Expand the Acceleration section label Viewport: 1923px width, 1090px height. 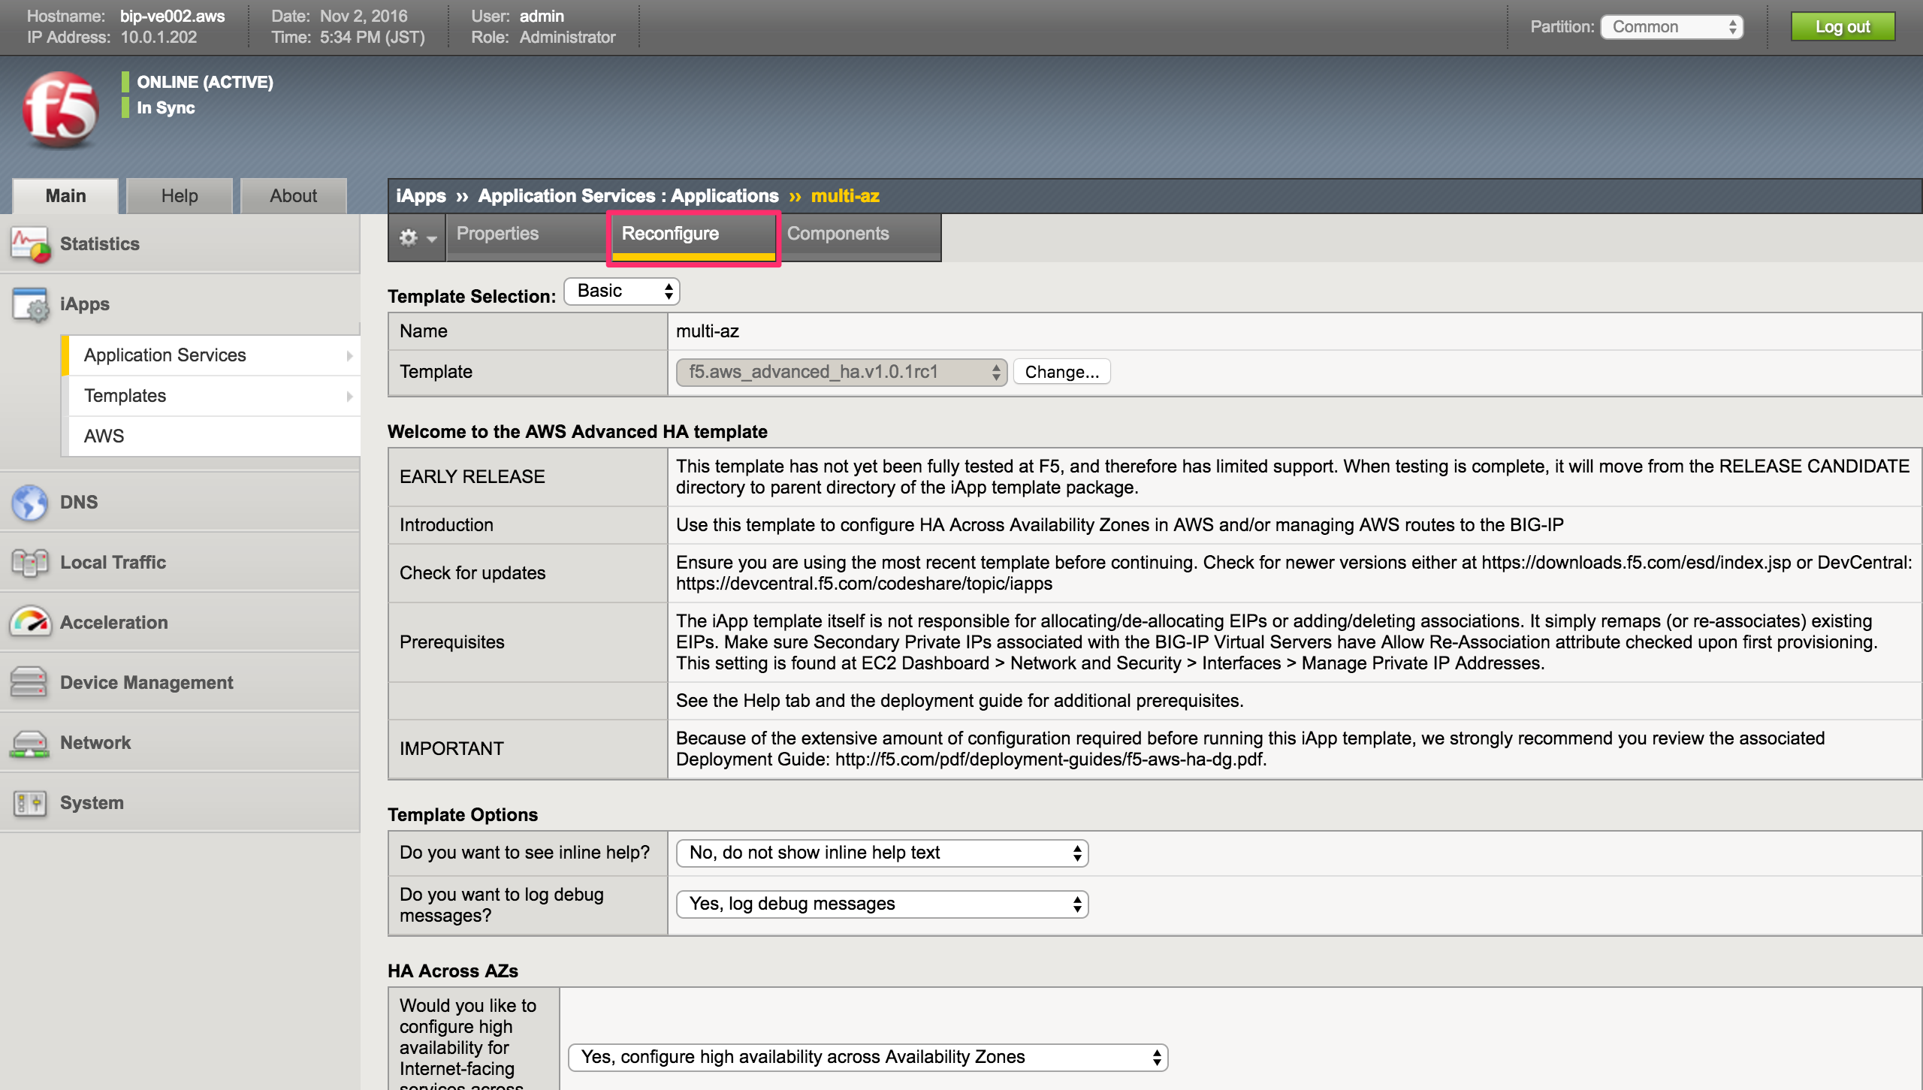click(x=114, y=623)
